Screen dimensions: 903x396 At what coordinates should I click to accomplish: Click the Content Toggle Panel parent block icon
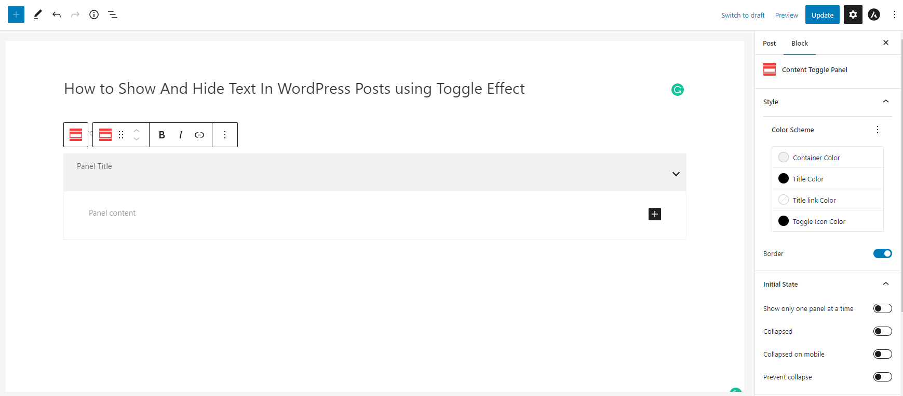tap(75, 134)
